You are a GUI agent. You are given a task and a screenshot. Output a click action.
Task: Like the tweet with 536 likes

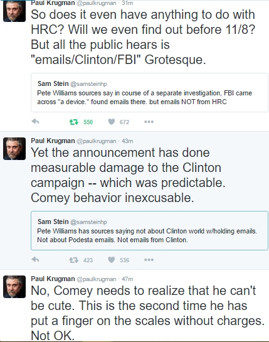[111, 260]
